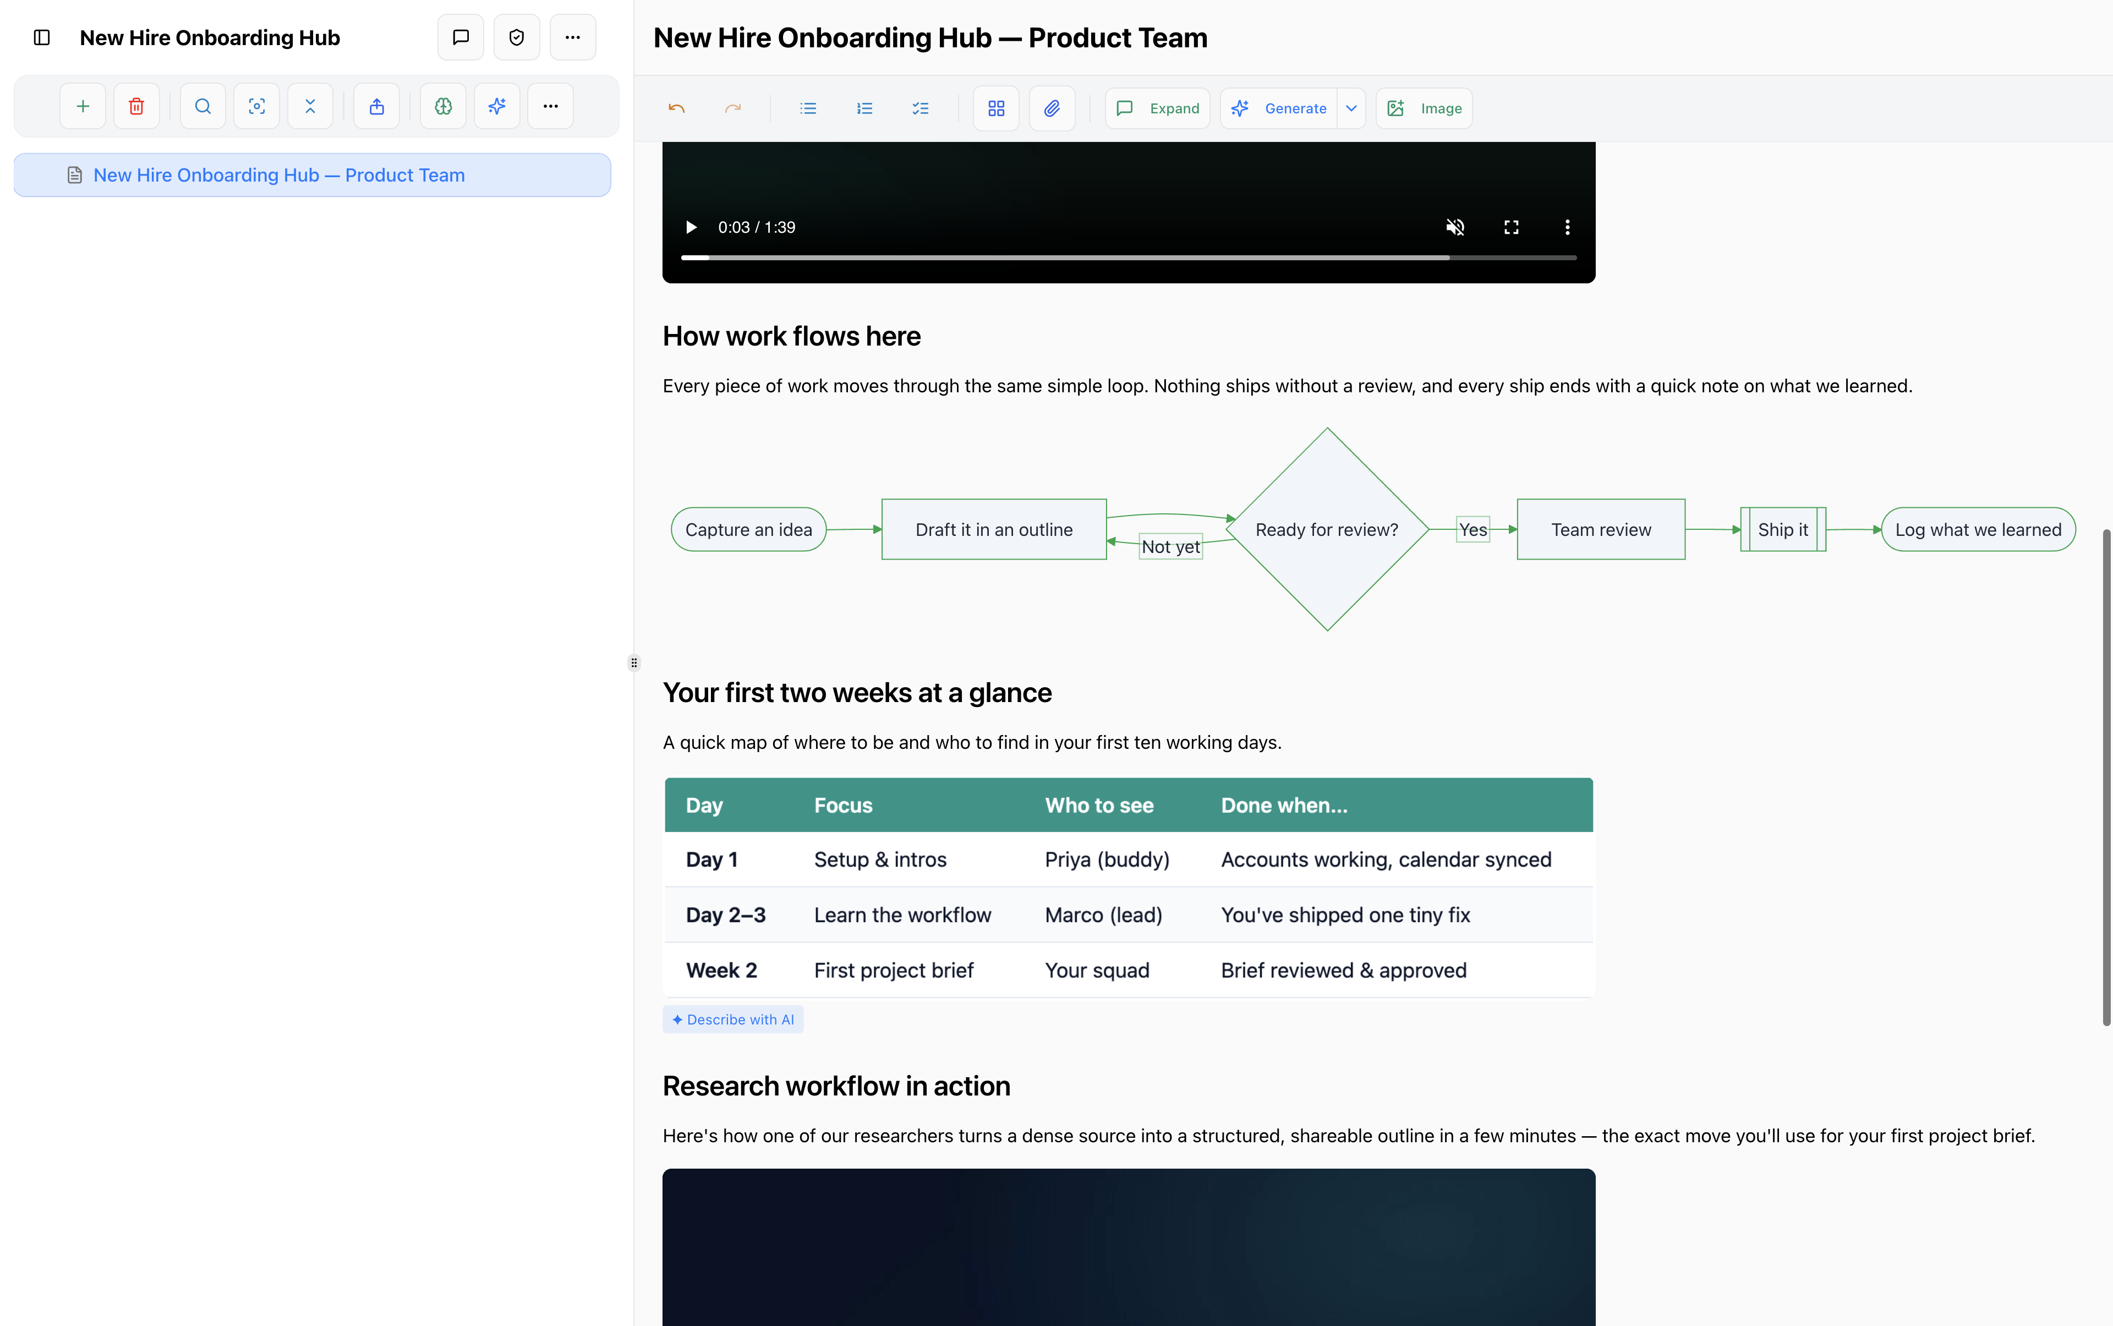Click the red trash delete icon
This screenshot has width=2113, height=1326.
tap(136, 106)
